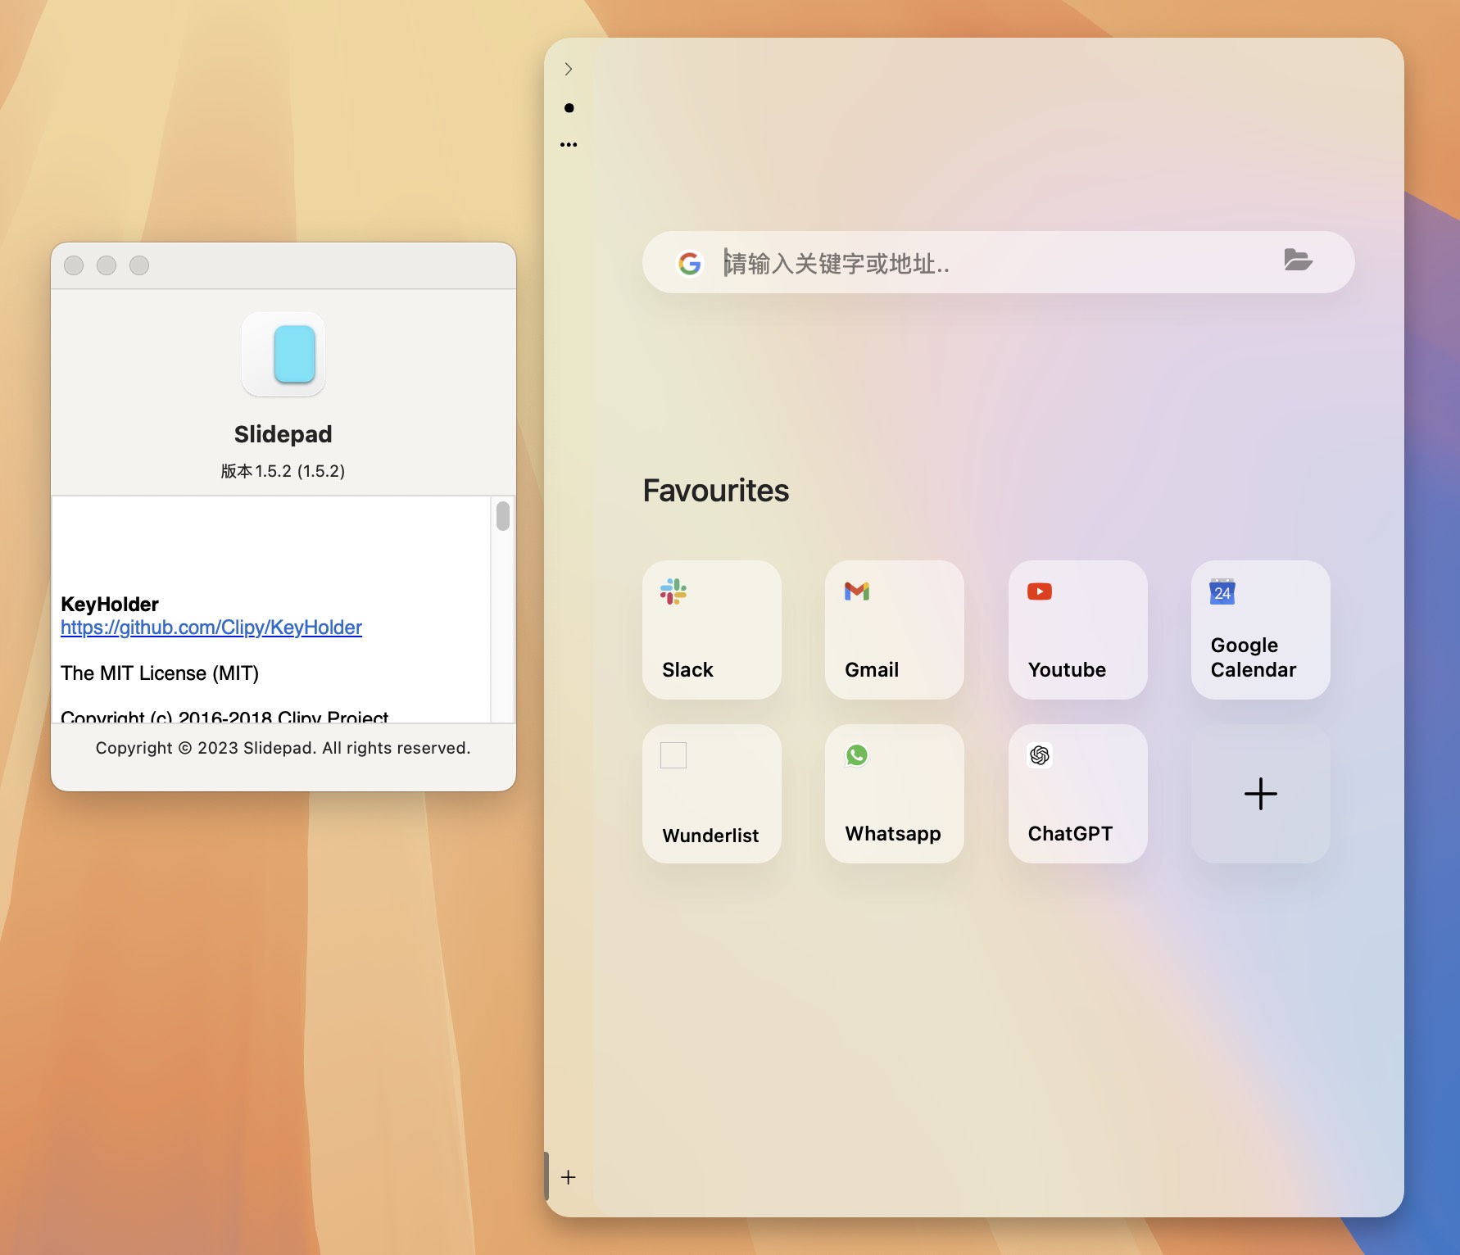This screenshot has width=1460, height=1255.
Task: Add a new tab with the sidebar plus
Action: (569, 1177)
